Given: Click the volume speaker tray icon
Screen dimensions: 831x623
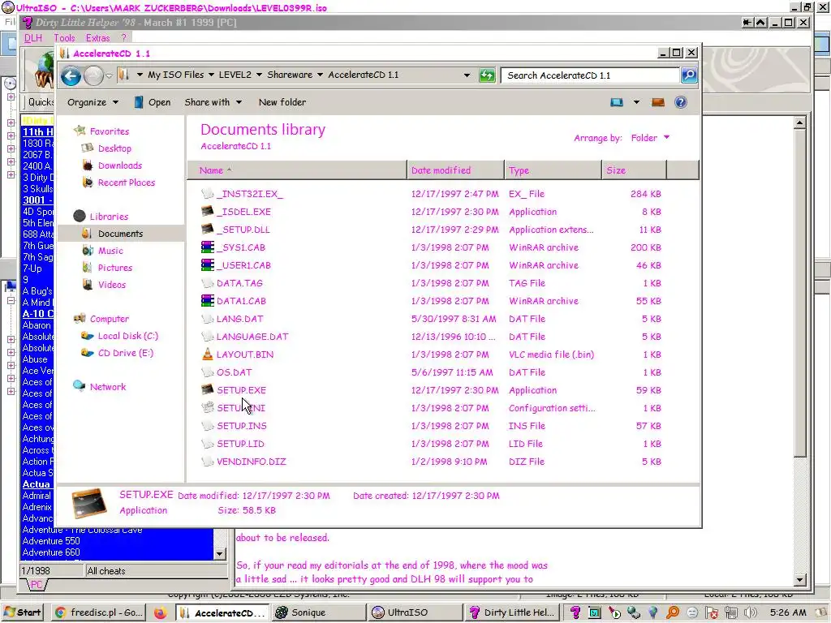Looking at the screenshot, I should (751, 613).
